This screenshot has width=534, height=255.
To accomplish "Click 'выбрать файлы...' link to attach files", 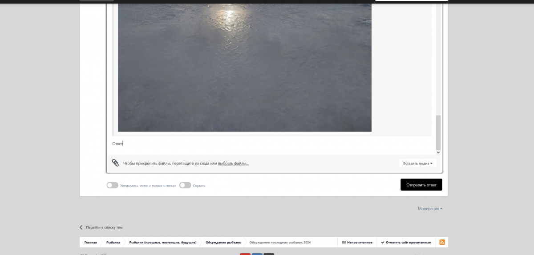I will [x=233, y=163].
